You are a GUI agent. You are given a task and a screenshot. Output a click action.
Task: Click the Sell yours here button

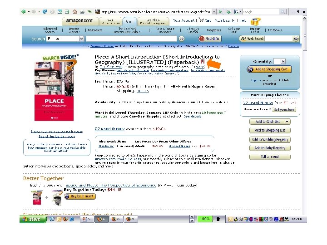(284, 109)
